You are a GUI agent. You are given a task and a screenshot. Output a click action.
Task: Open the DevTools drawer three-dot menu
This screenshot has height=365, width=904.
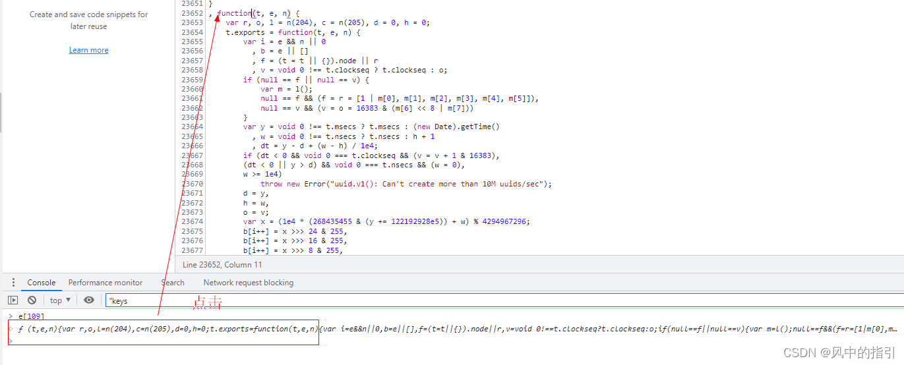[x=15, y=283]
